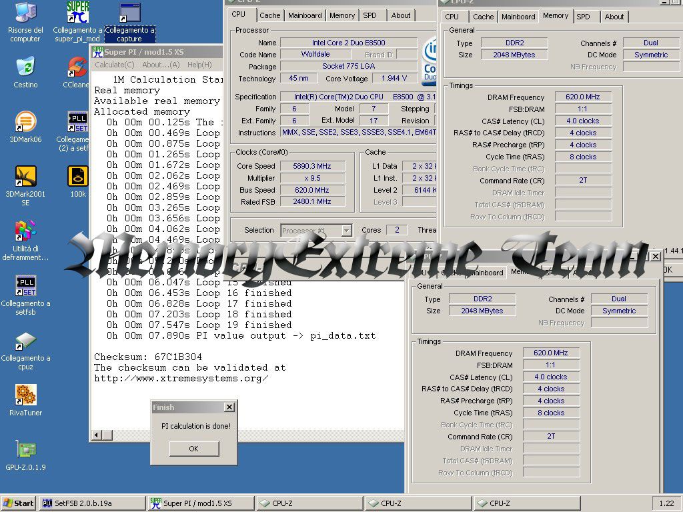
Task: Launch the 3DMark2001 SE icon
Action: (25, 177)
